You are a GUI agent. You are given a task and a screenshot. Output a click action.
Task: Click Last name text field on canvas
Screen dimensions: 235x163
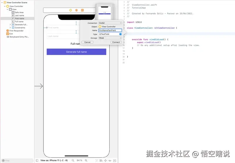tap(63, 36)
